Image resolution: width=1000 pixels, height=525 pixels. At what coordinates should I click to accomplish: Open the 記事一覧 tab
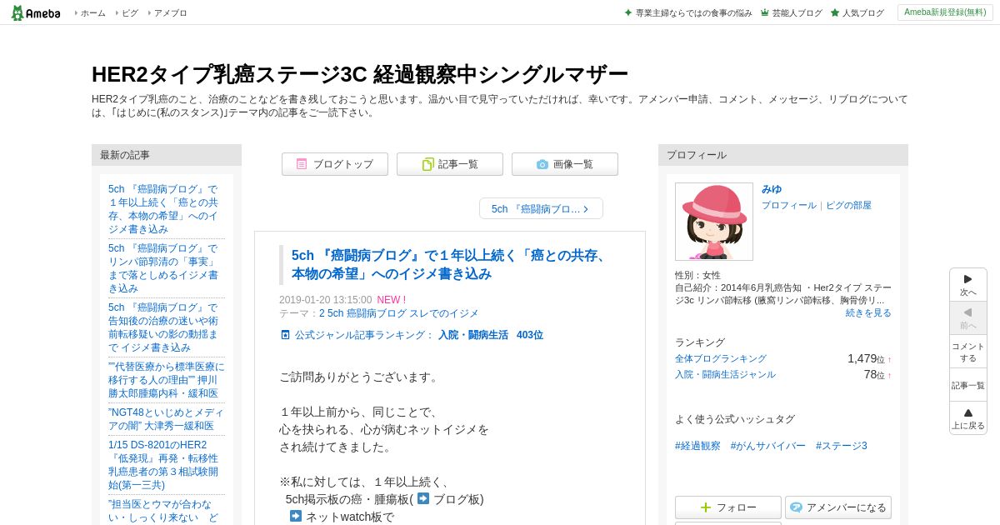[x=450, y=164]
